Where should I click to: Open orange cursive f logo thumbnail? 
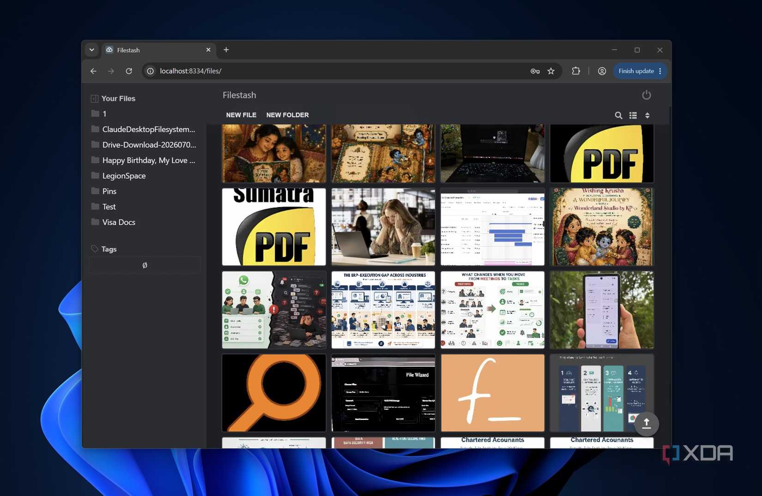pos(492,393)
